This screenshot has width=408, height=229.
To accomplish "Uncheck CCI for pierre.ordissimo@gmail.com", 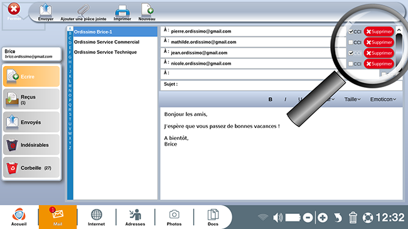I will [351, 32].
